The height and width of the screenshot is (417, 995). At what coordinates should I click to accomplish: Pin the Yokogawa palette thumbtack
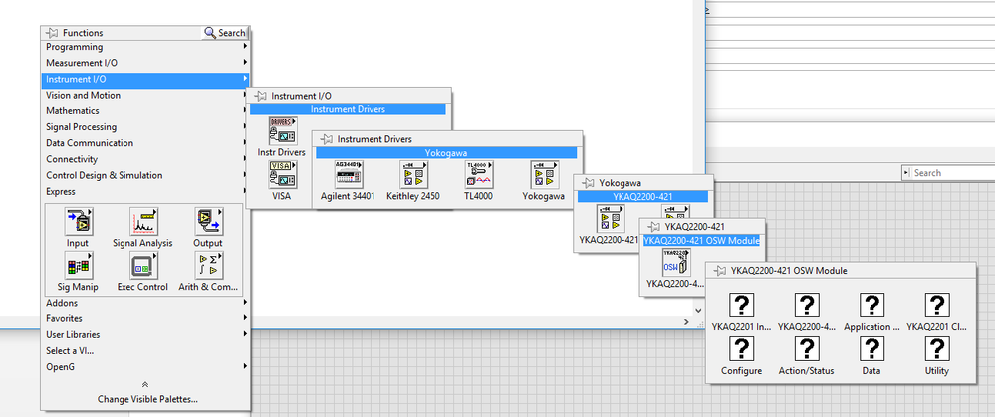(589, 183)
